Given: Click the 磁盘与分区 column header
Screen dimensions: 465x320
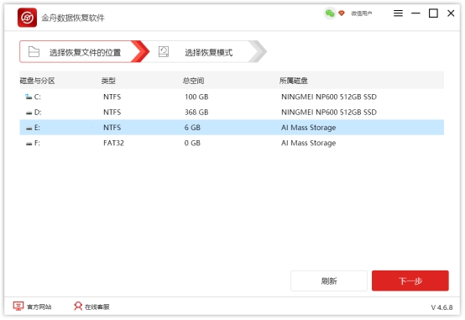Looking at the screenshot, I should [x=38, y=81].
